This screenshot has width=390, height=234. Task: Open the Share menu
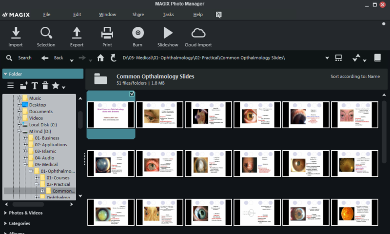(x=138, y=15)
